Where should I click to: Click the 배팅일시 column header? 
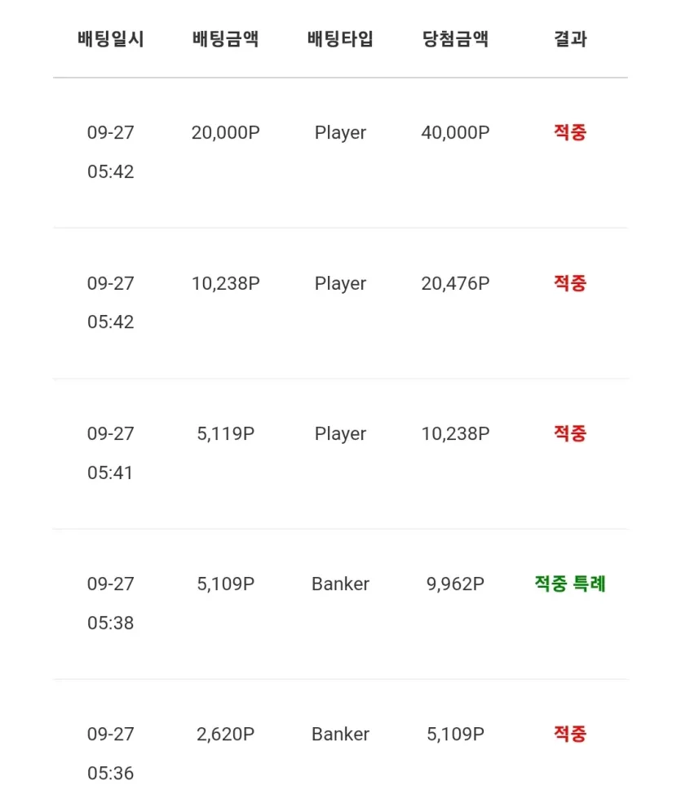click(x=111, y=39)
